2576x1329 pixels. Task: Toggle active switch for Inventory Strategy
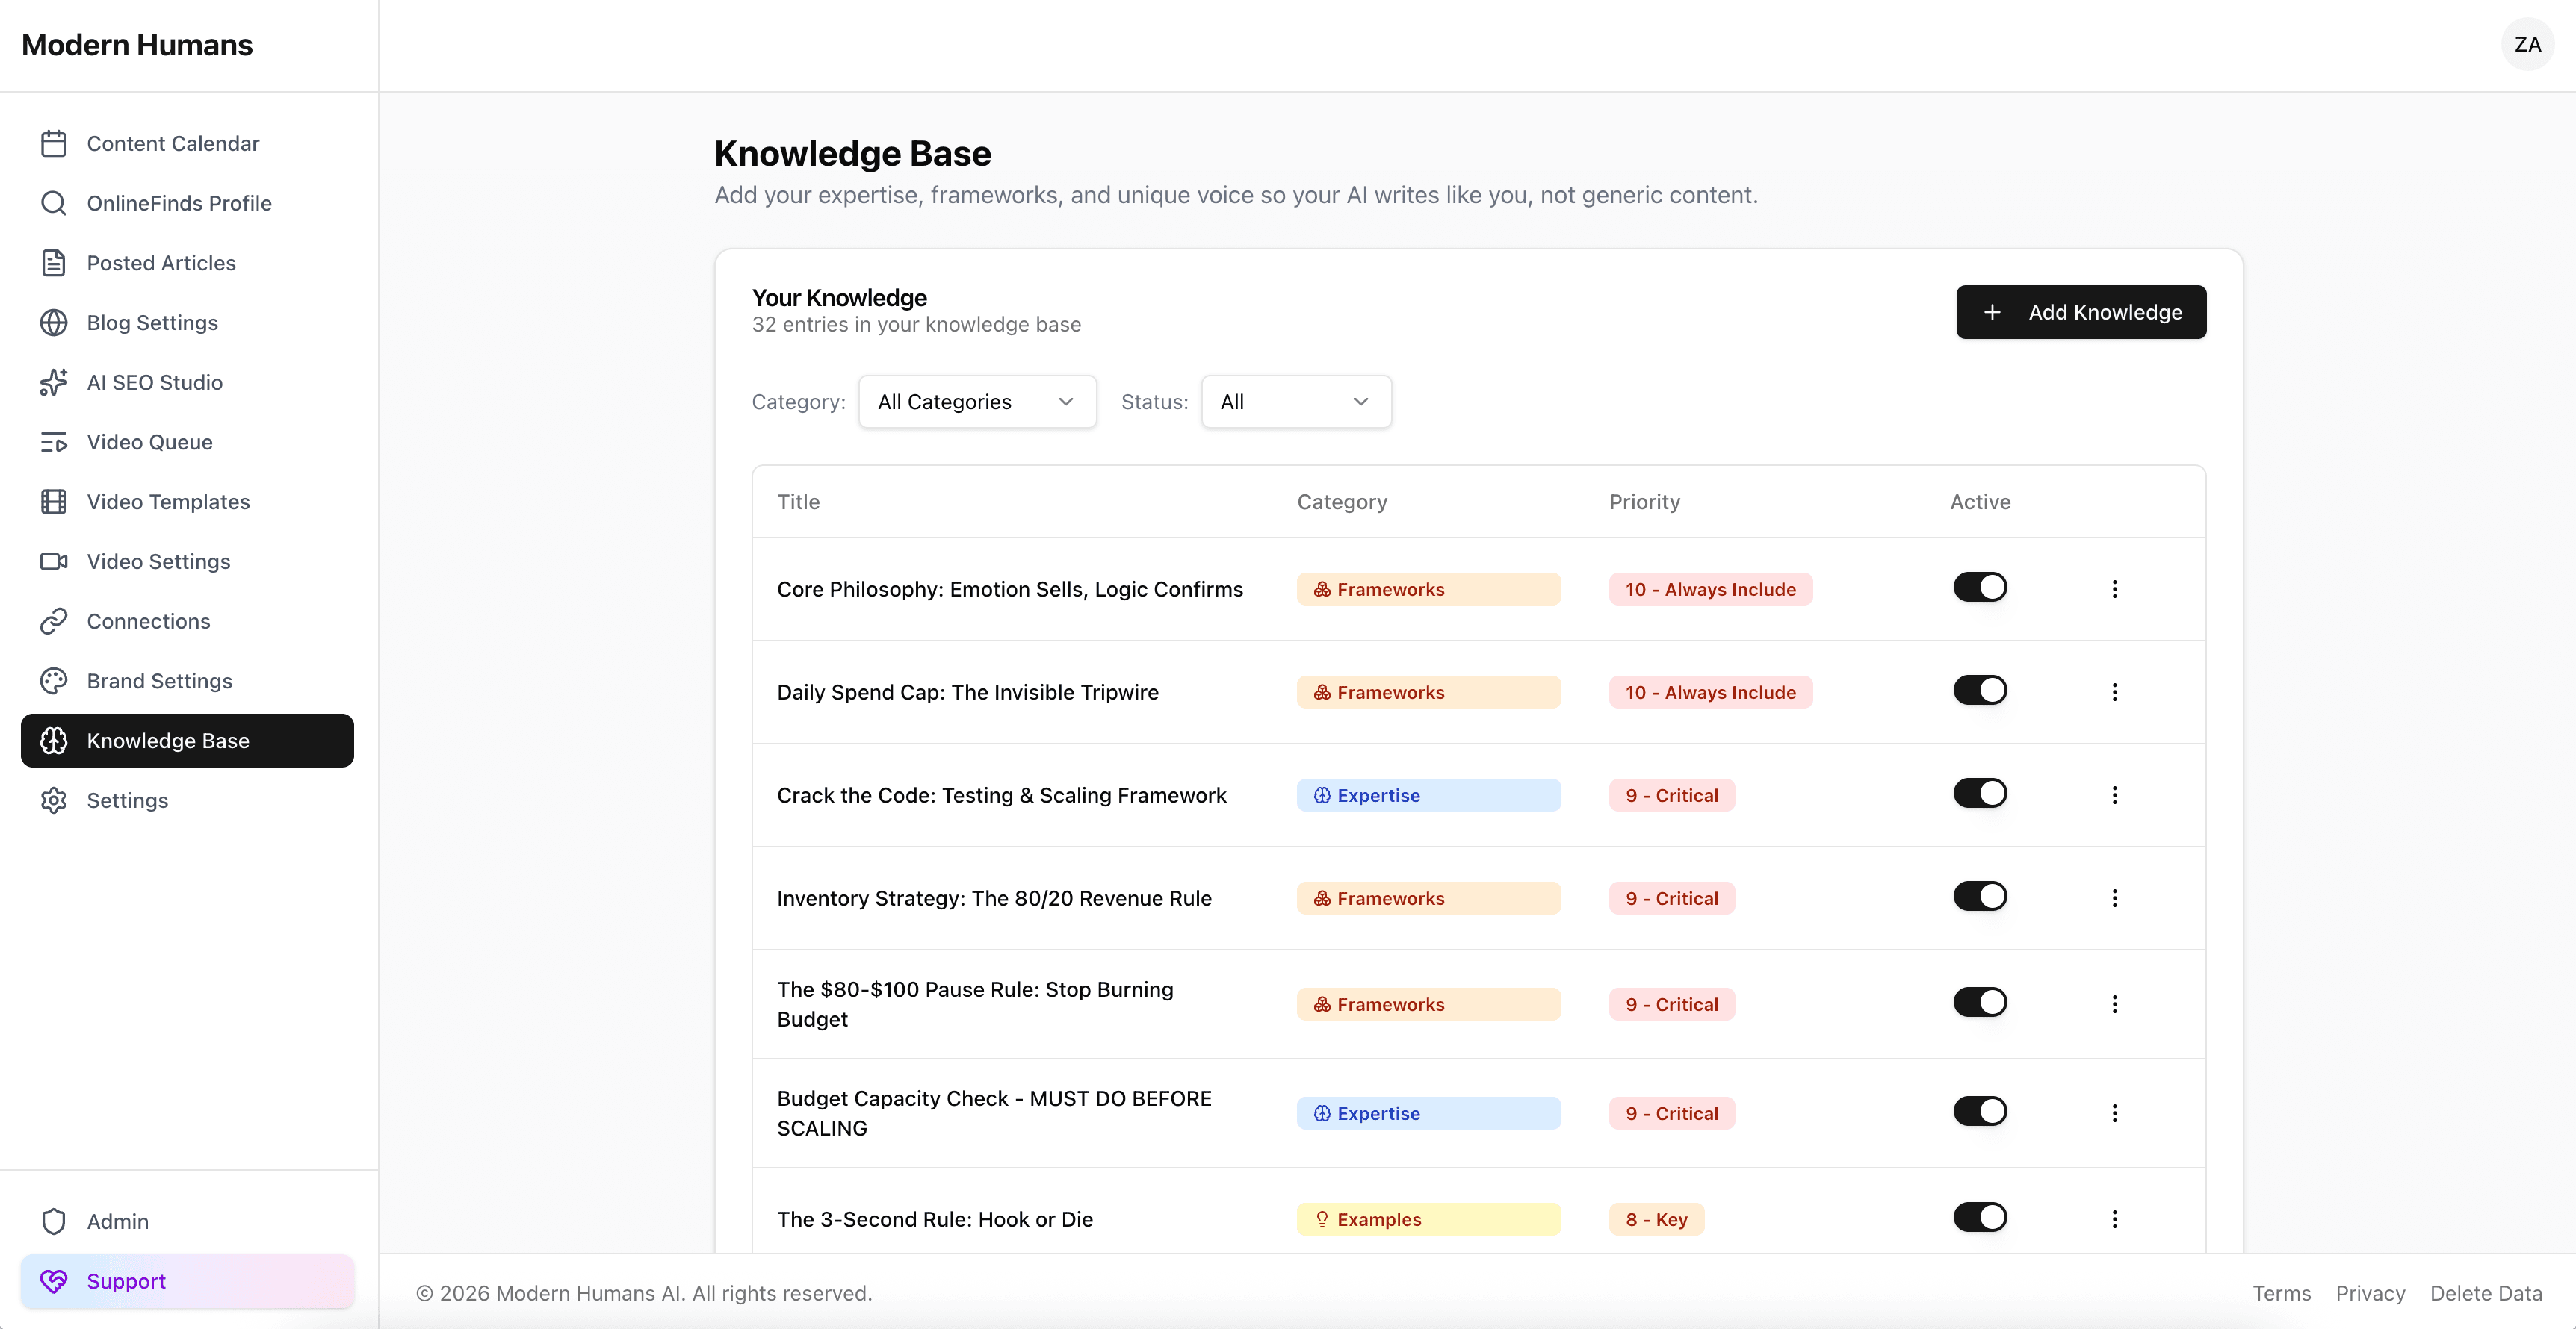tap(1980, 896)
